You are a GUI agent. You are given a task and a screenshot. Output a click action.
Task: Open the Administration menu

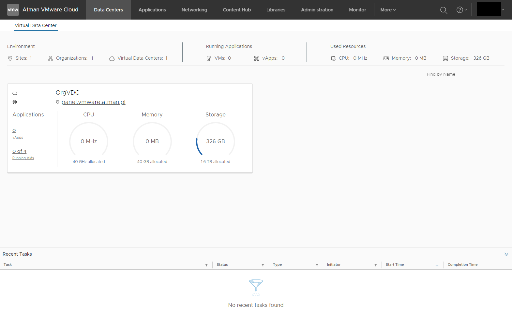tap(317, 10)
